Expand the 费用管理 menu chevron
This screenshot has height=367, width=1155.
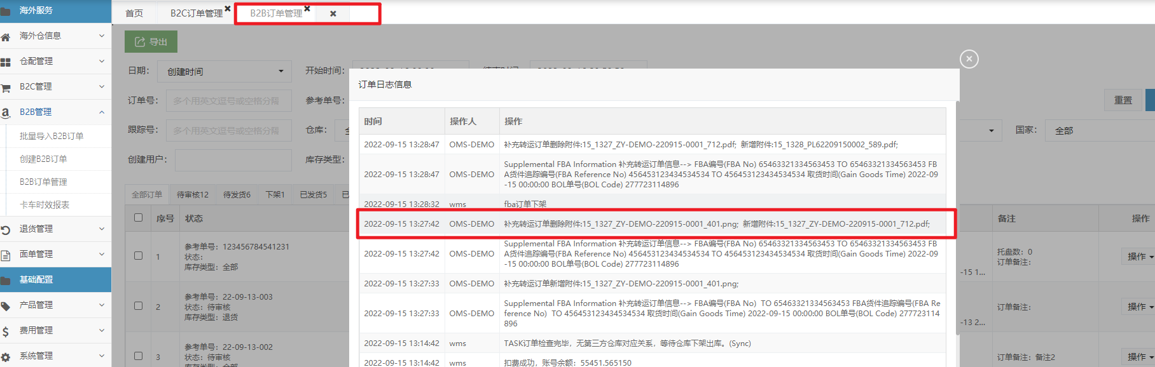102,331
